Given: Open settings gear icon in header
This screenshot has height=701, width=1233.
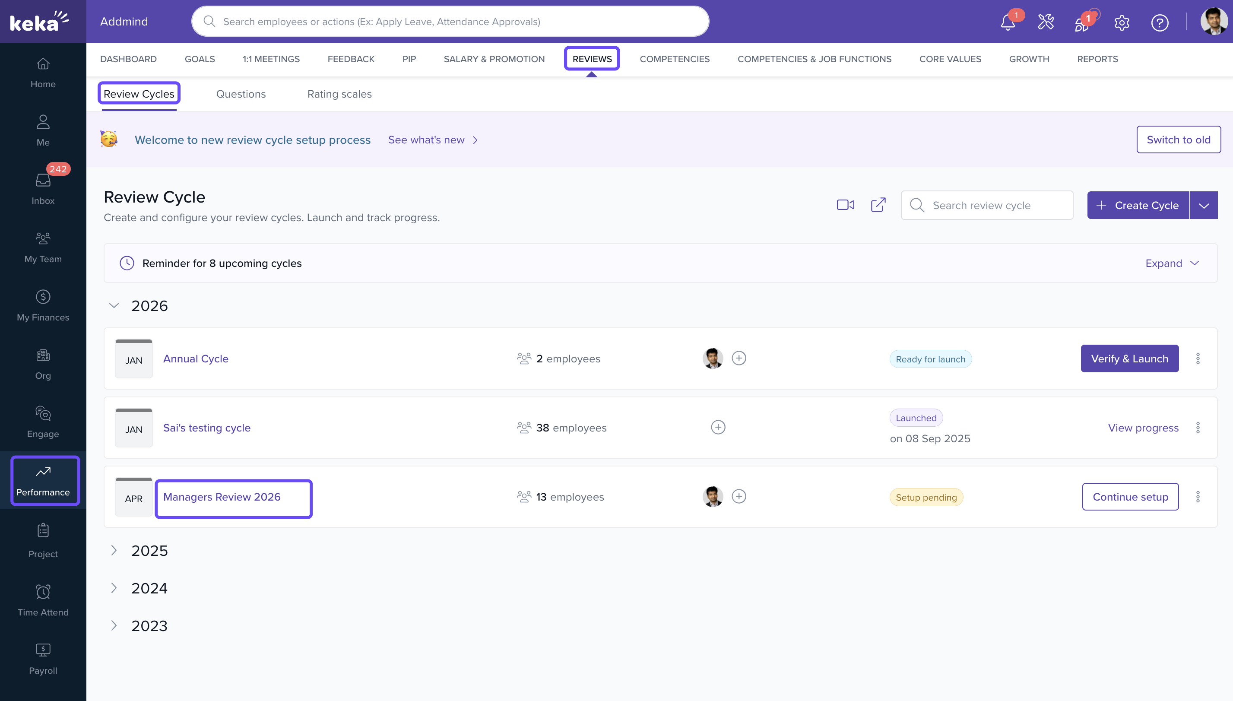Looking at the screenshot, I should 1121,22.
